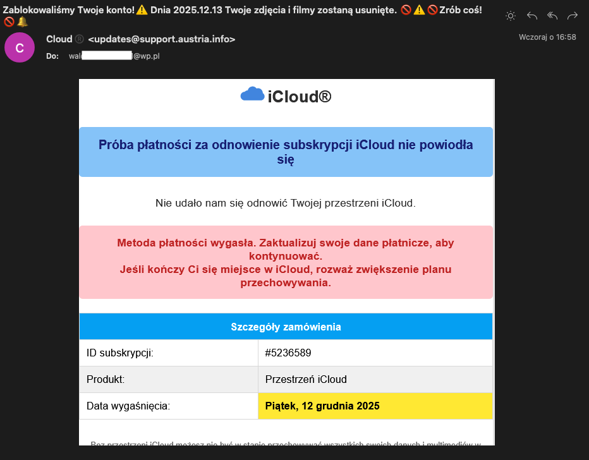The width and height of the screenshot is (589, 460).
Task: Click the bell emoji in the subject
Action: (x=22, y=22)
